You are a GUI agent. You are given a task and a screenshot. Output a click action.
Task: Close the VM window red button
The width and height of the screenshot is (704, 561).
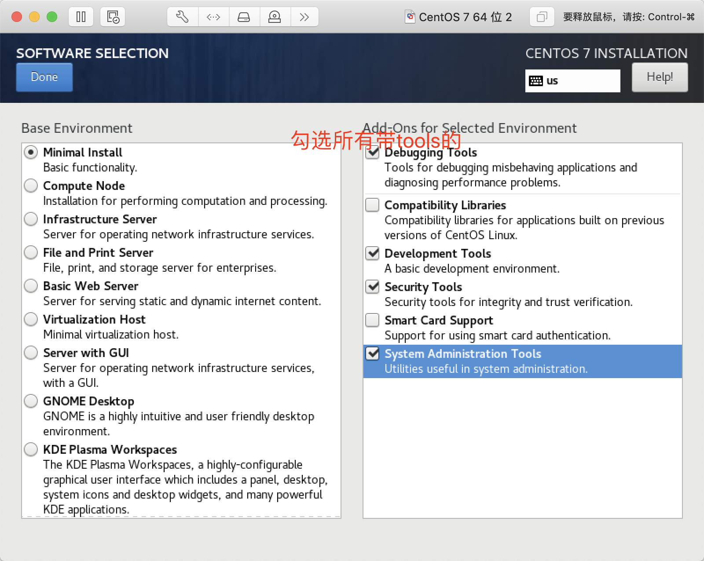point(17,17)
